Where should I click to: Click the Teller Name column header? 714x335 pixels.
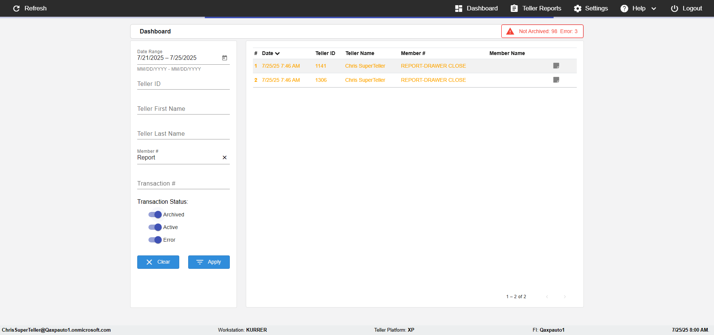360,54
